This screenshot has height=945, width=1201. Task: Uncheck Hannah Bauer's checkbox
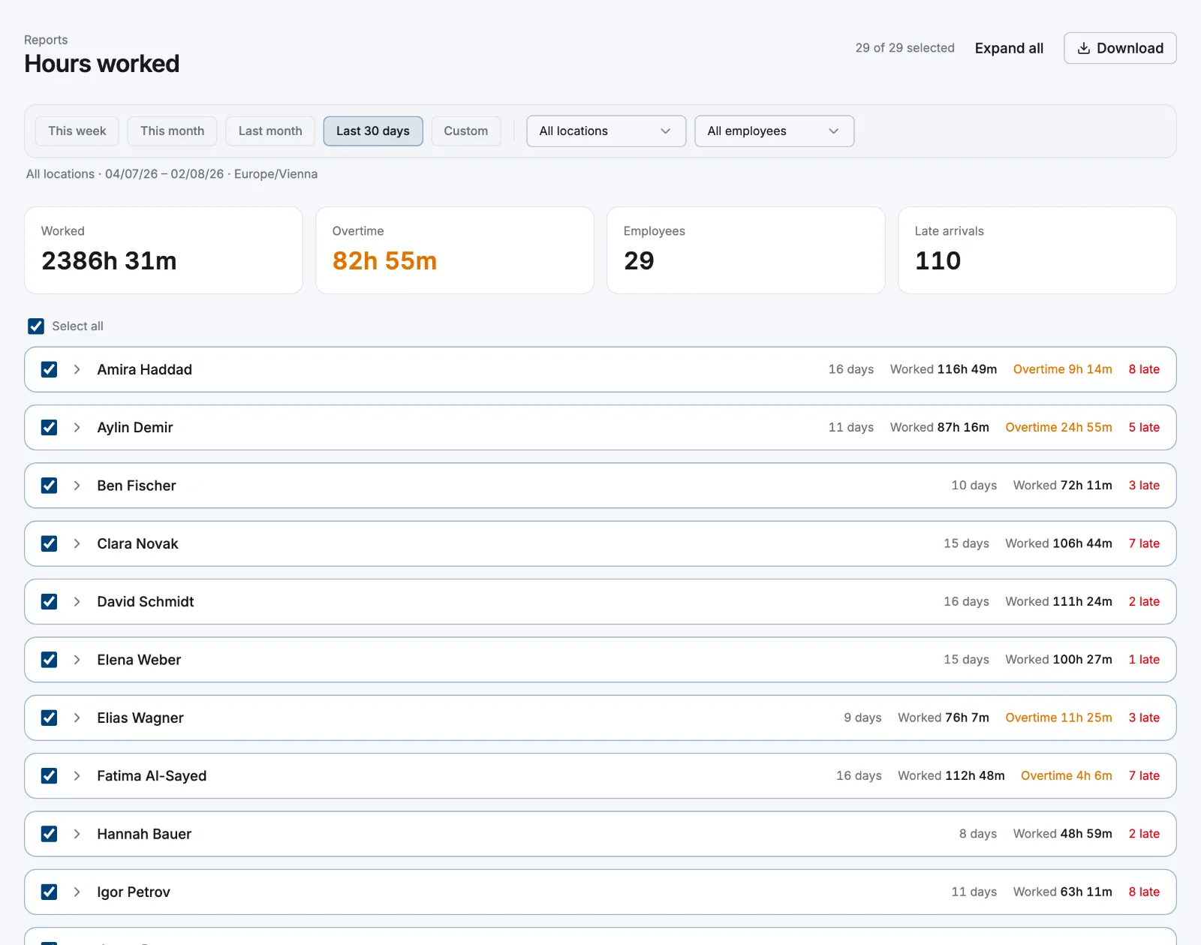[49, 834]
